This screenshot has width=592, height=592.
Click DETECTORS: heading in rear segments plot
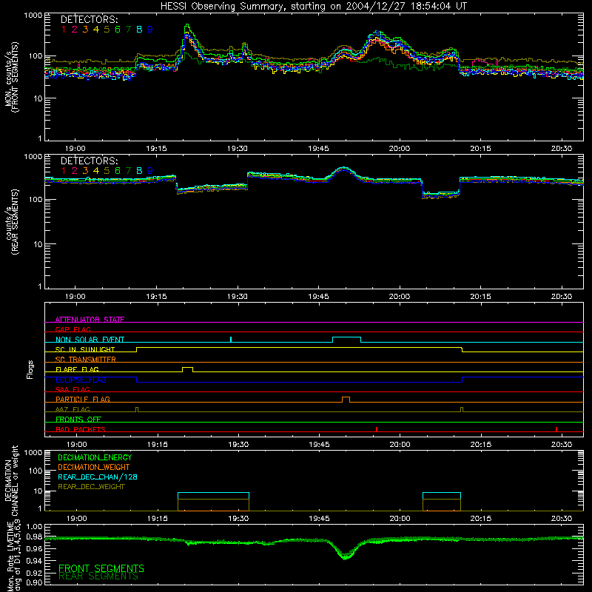tap(89, 161)
